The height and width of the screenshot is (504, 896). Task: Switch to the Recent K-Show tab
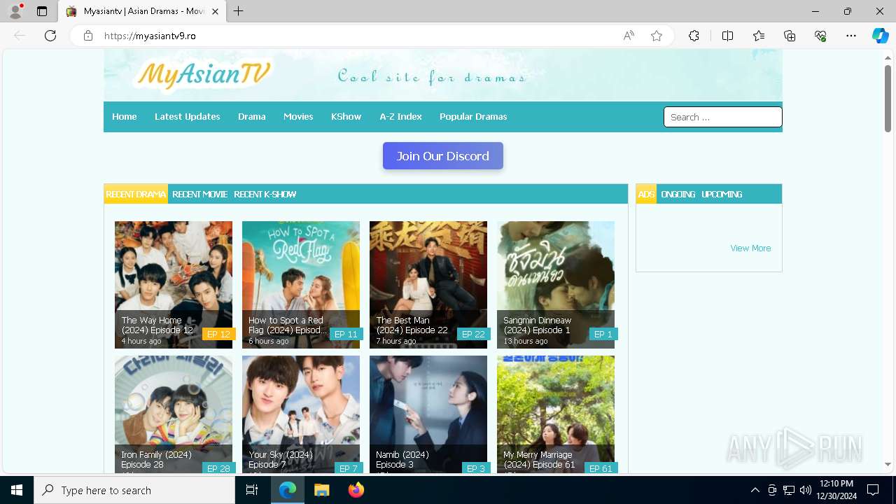(265, 194)
